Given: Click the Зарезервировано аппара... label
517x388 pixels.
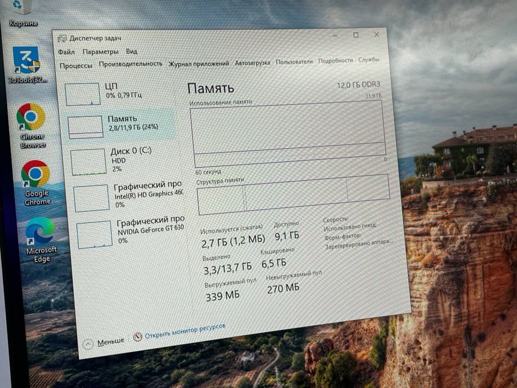Looking at the screenshot, I should coord(359,244).
